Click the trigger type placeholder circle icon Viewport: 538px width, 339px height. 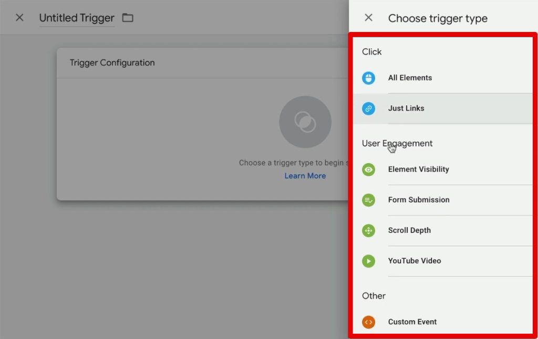point(305,122)
